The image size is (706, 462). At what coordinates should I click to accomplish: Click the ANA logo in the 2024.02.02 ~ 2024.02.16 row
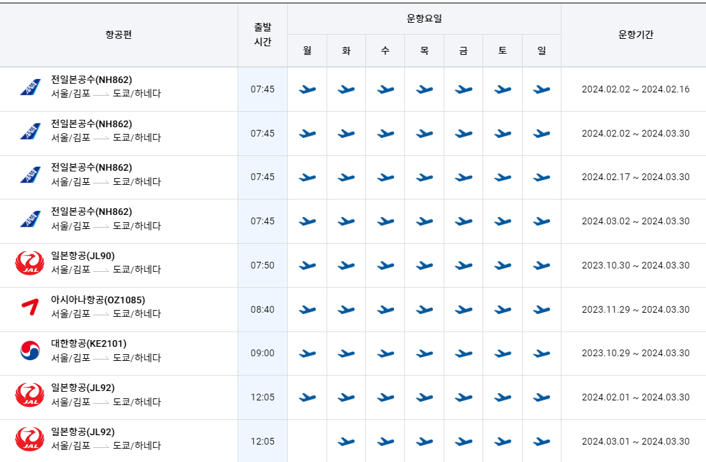tap(30, 87)
